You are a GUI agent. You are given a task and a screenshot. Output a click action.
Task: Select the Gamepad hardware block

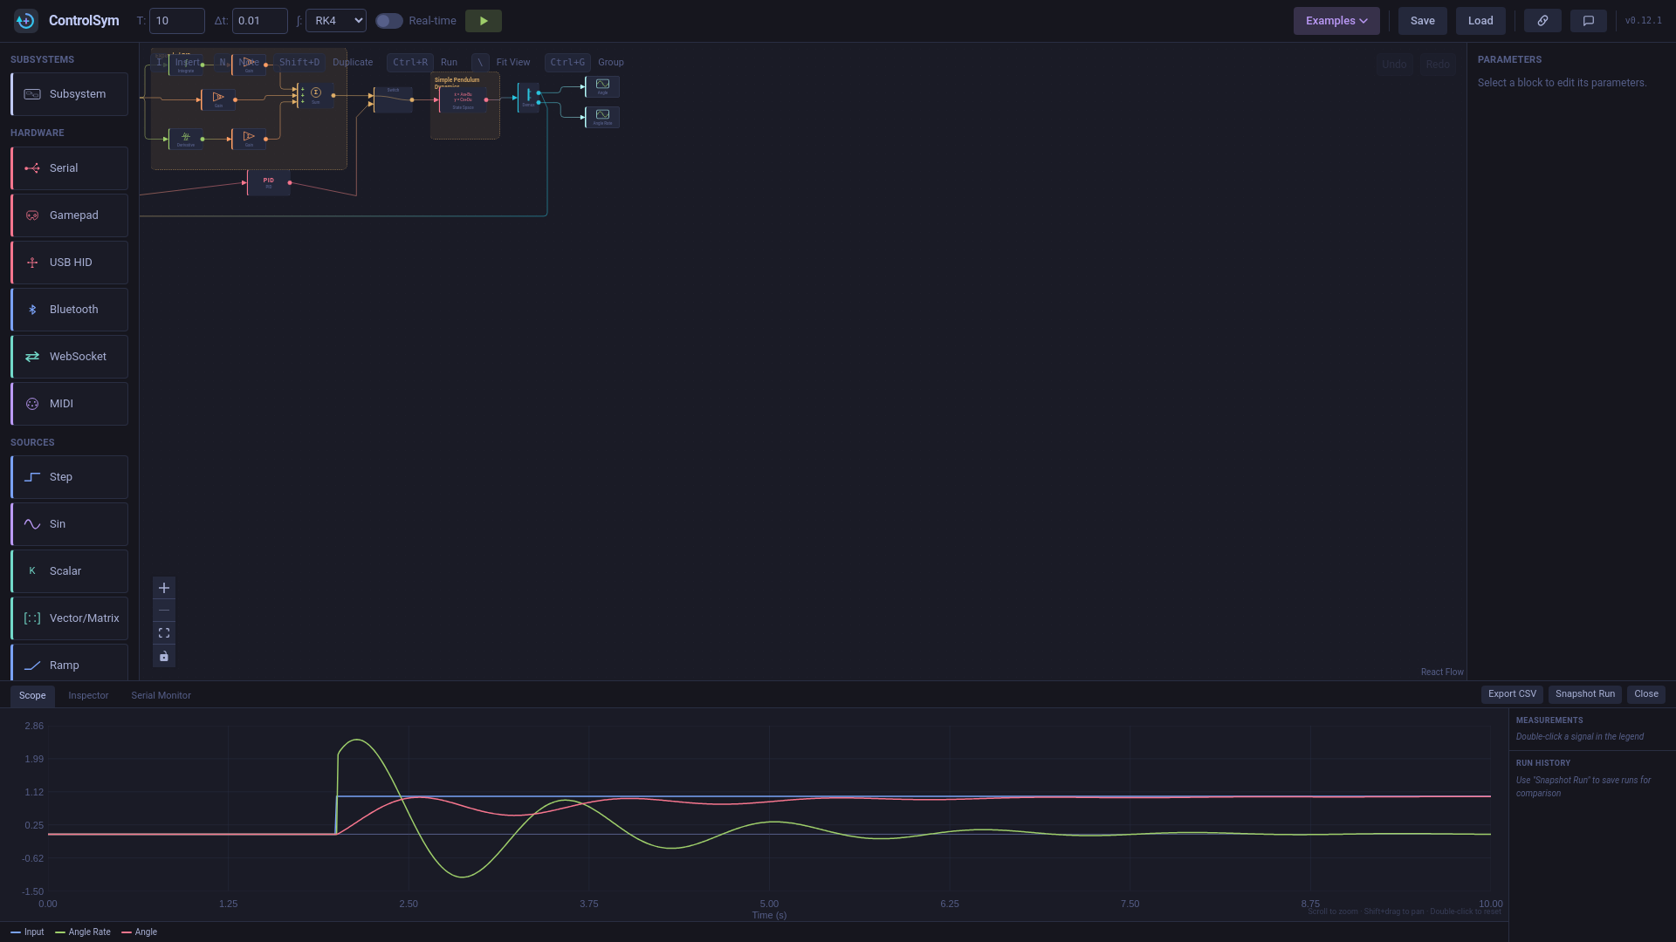(x=70, y=215)
